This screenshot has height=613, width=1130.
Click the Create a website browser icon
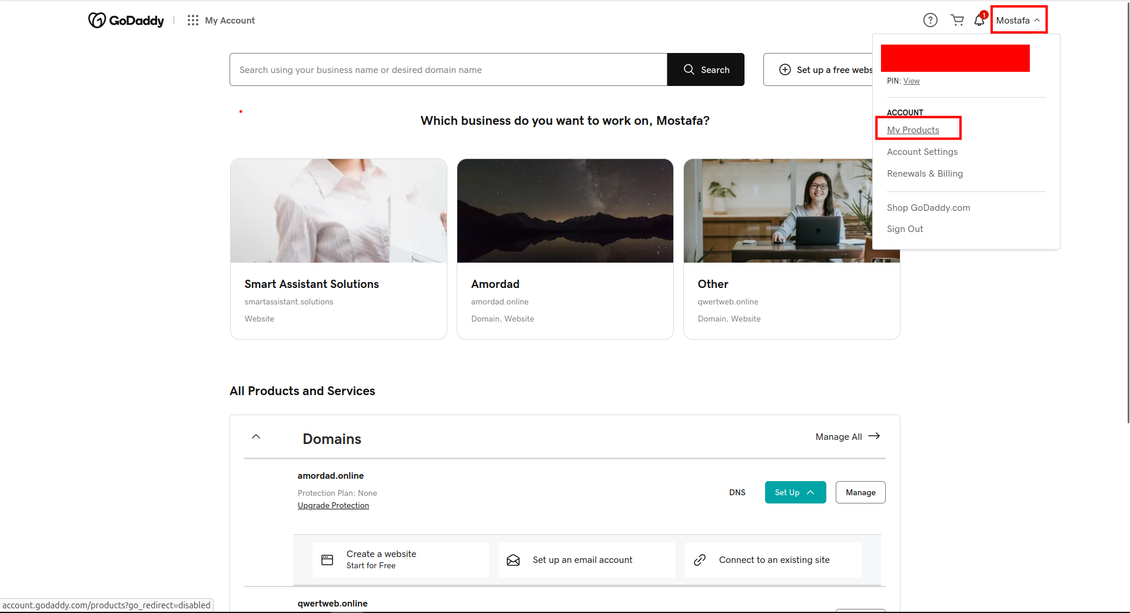327,560
